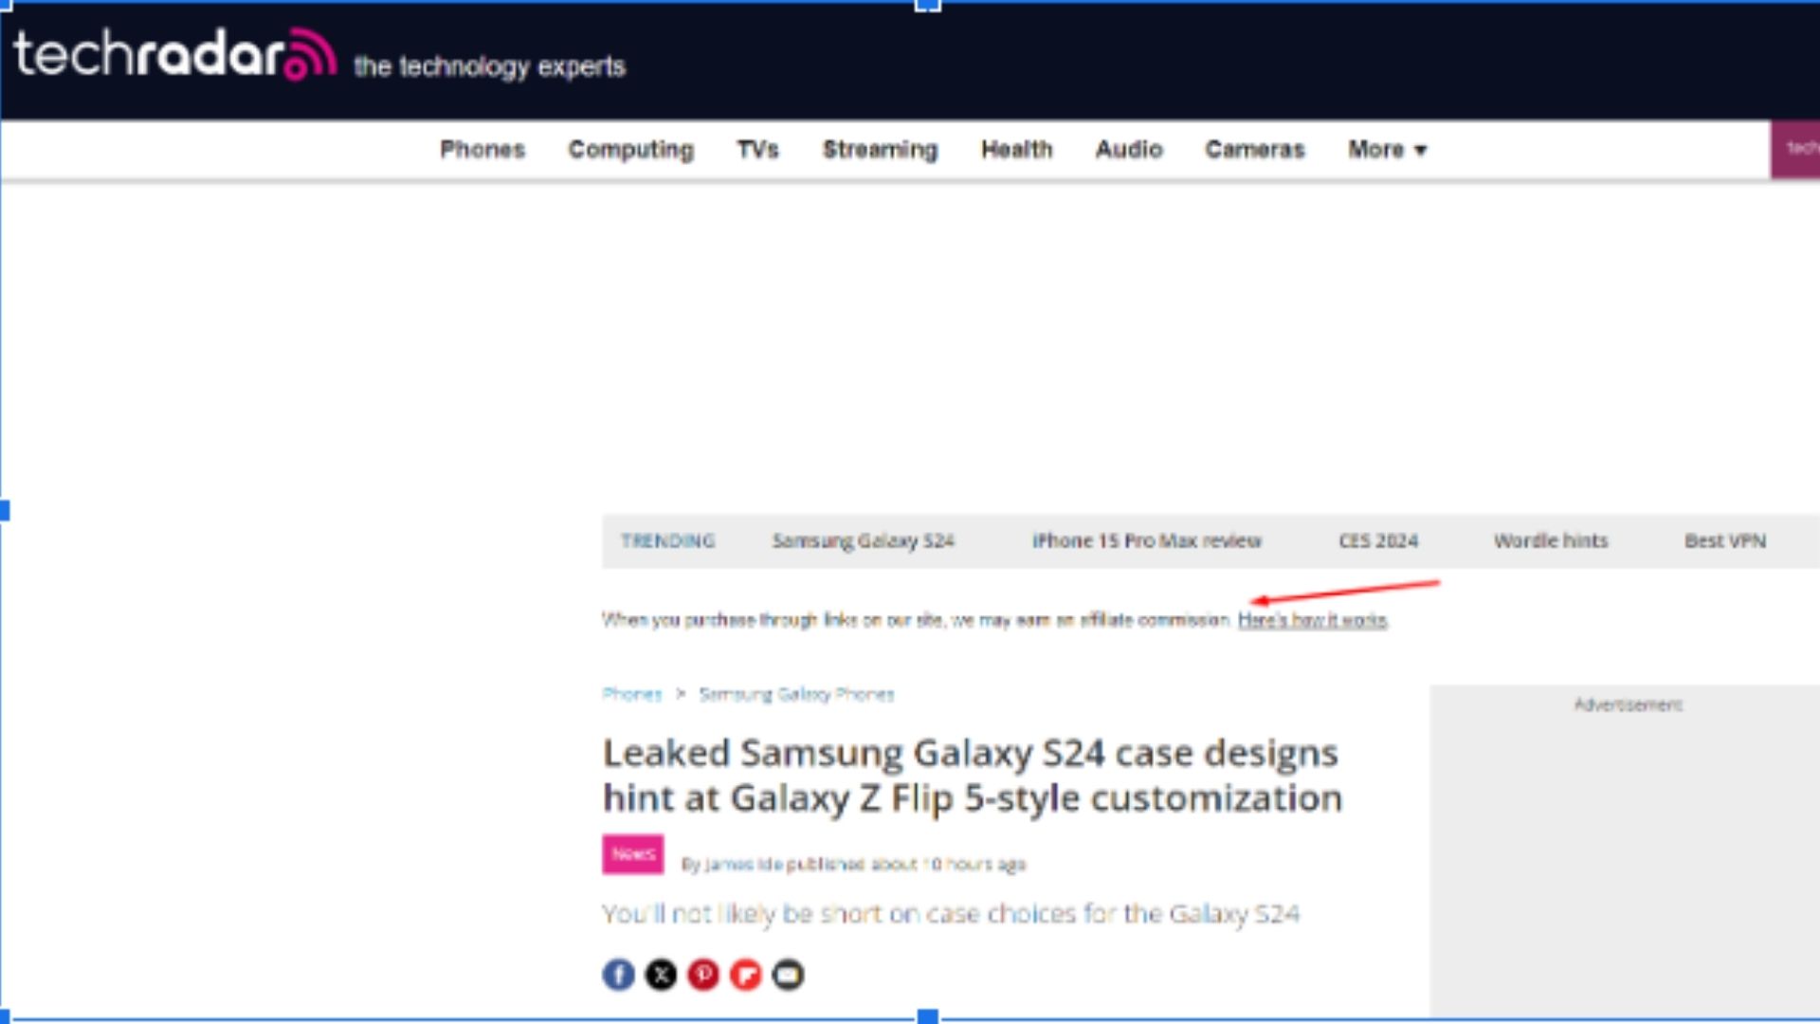The height and width of the screenshot is (1024, 1820).
Task: Open iPhone 15 Pro Max review link
Action: click(1147, 541)
